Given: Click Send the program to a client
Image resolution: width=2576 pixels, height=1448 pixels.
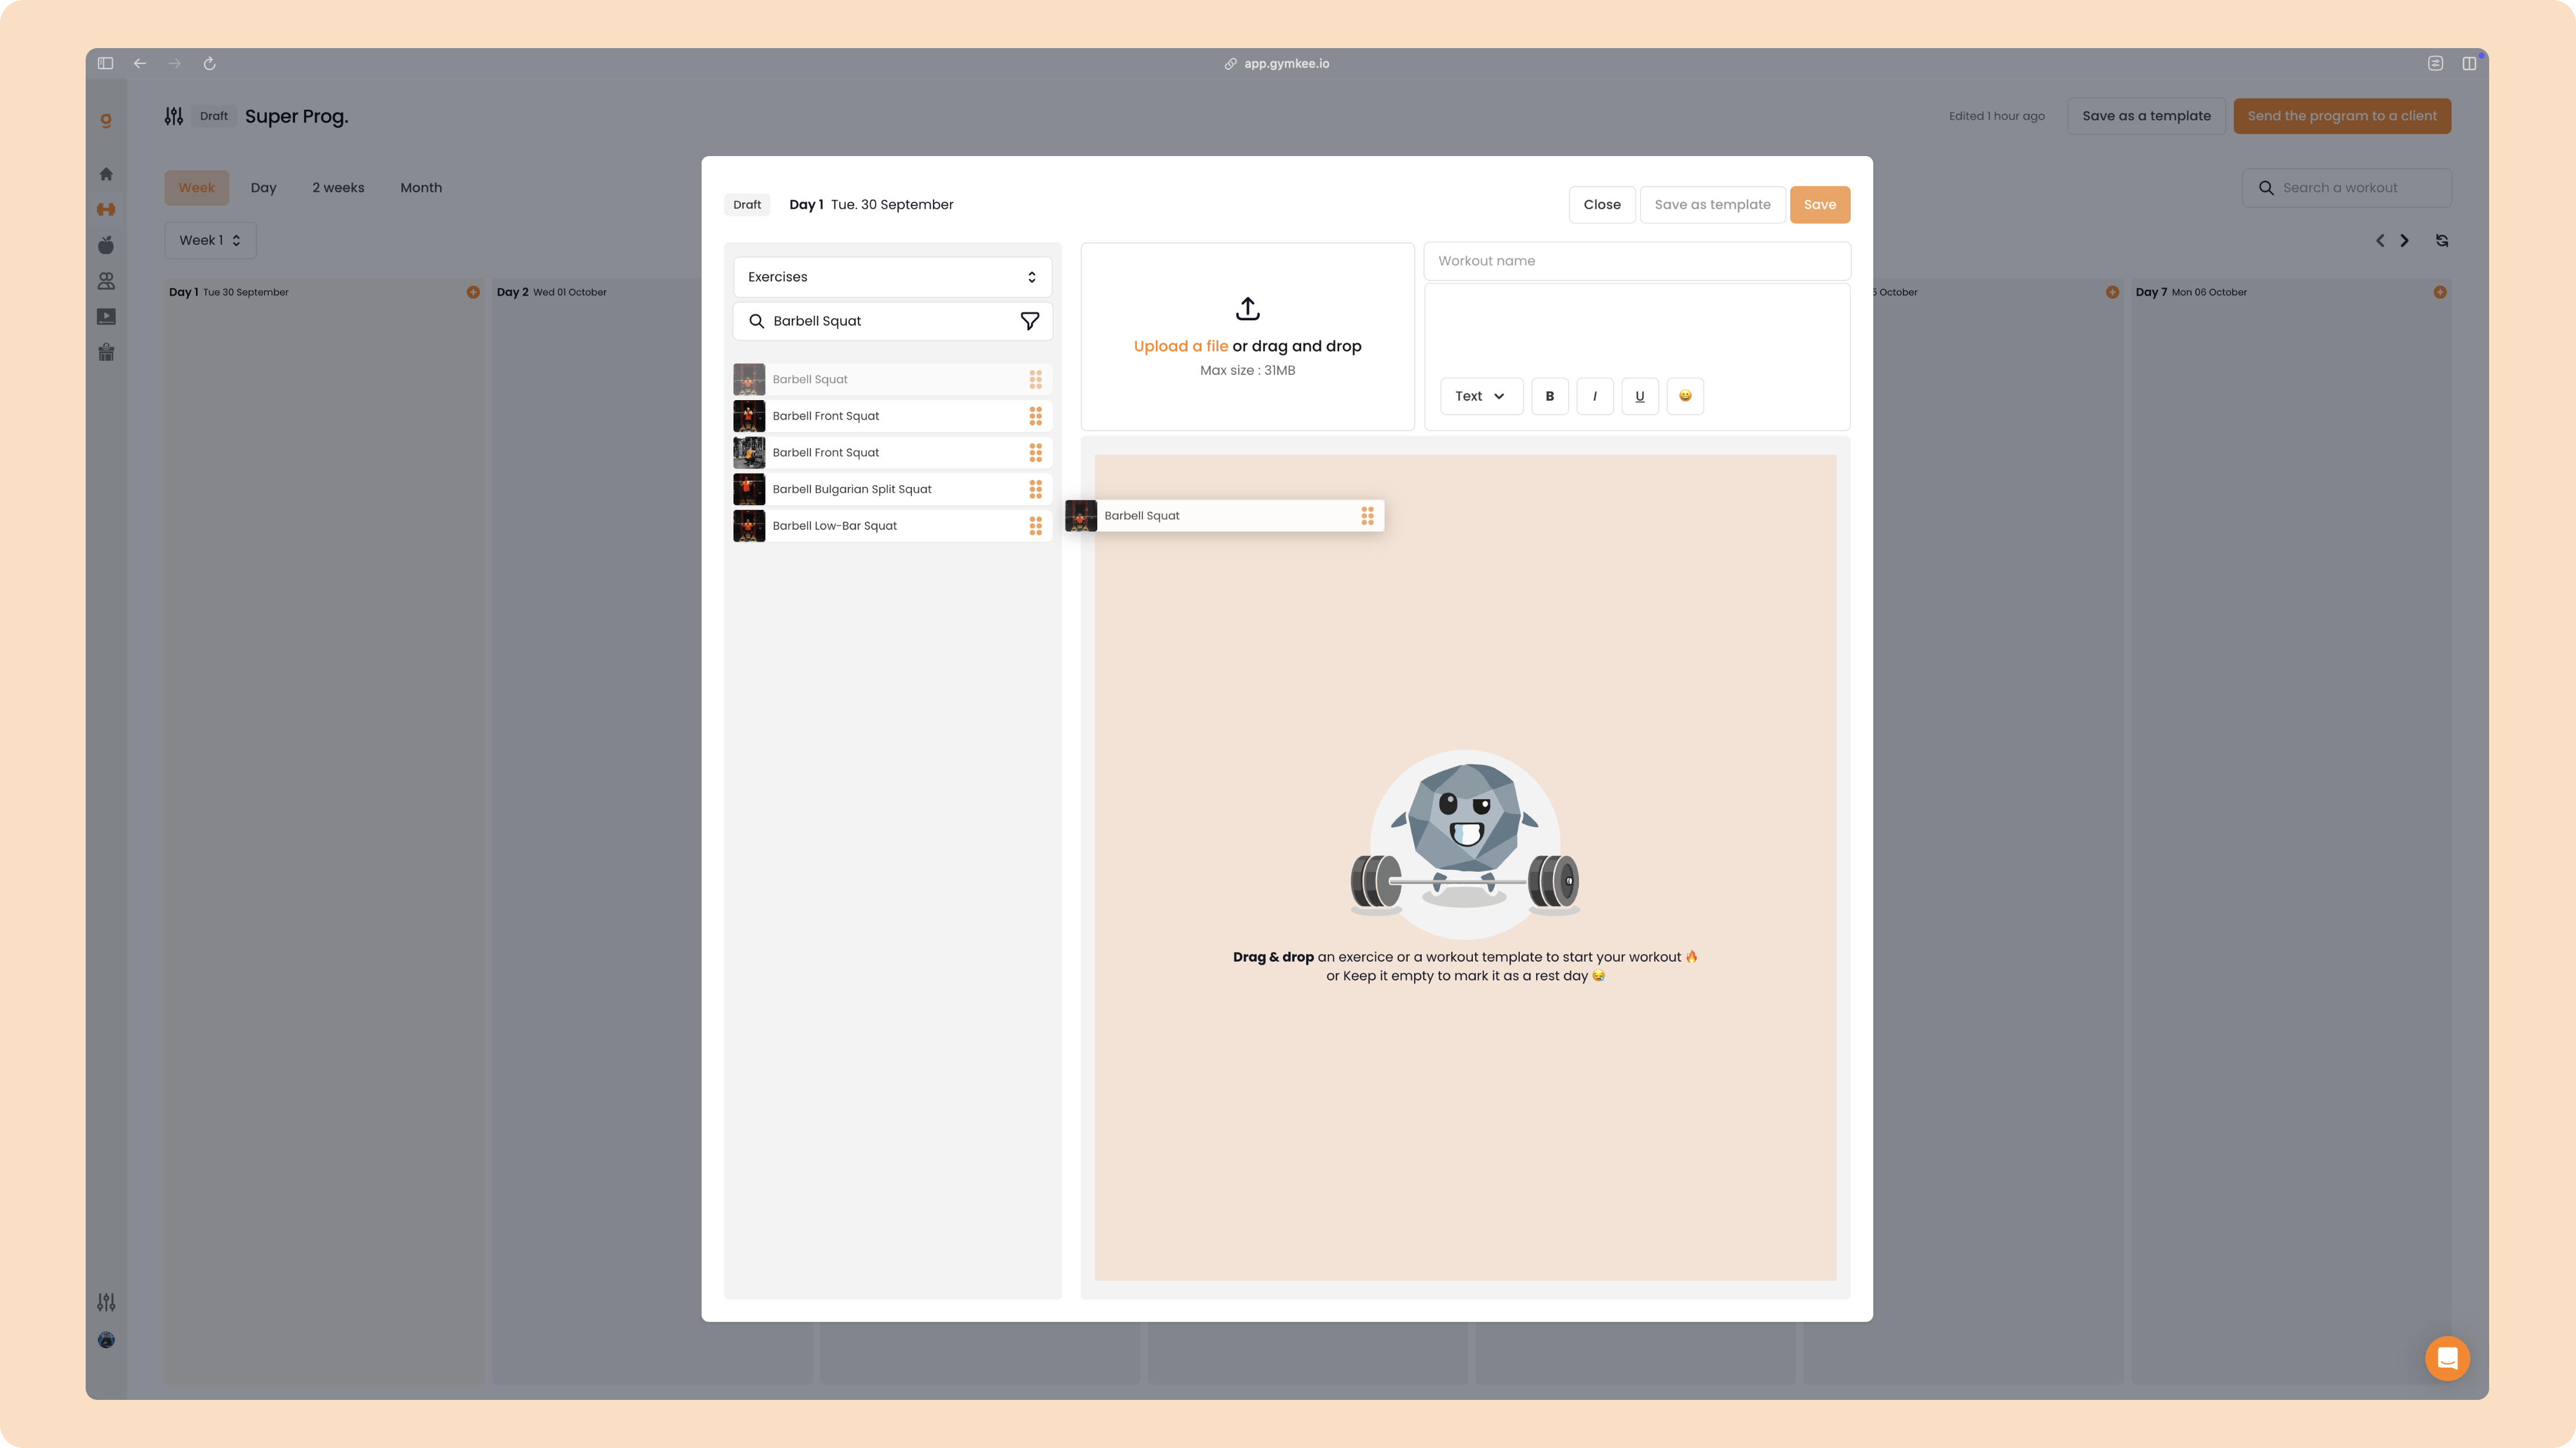Looking at the screenshot, I should [x=2342, y=116].
